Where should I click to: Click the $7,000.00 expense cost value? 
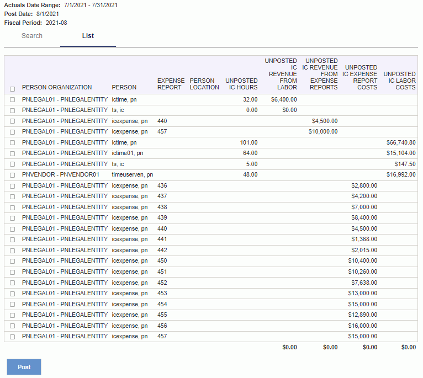tap(364, 207)
